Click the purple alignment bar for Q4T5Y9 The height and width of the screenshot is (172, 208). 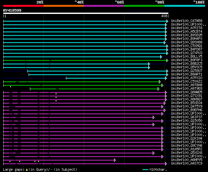pos(83,107)
